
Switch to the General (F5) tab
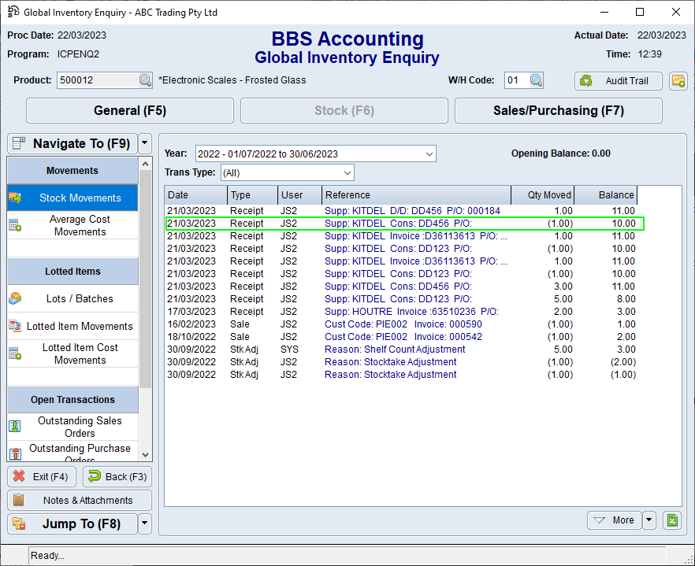click(130, 111)
